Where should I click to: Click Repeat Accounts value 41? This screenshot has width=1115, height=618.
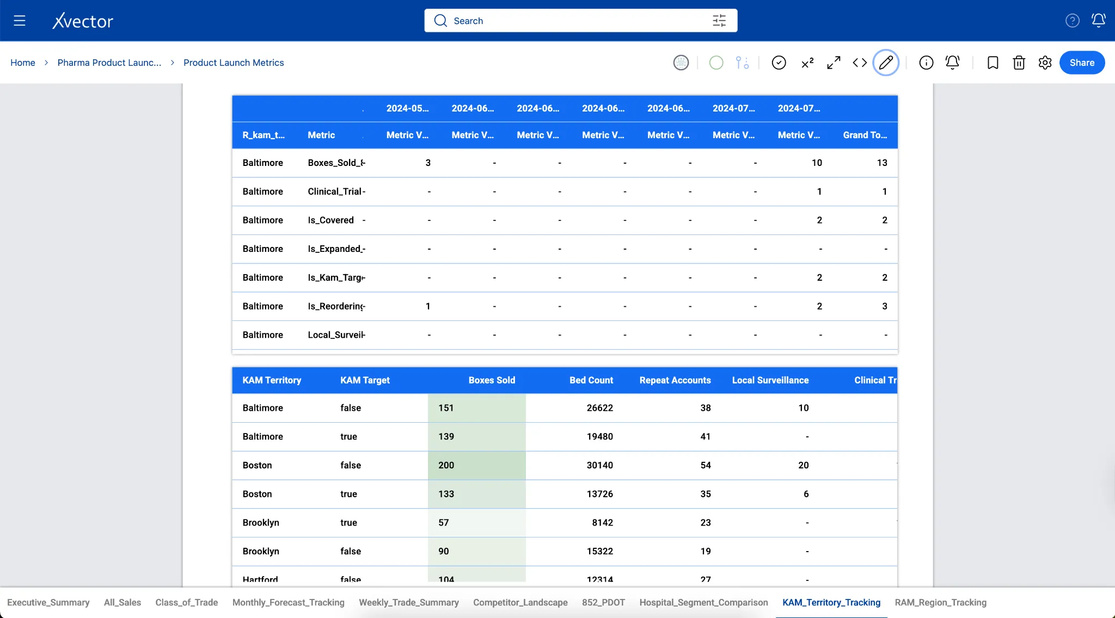[706, 436]
